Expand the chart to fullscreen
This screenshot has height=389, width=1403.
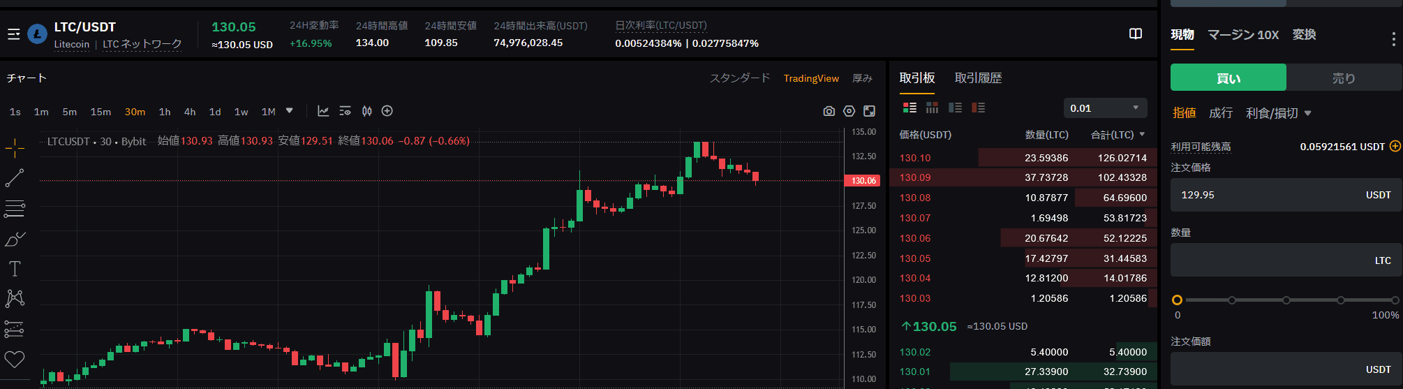[869, 111]
